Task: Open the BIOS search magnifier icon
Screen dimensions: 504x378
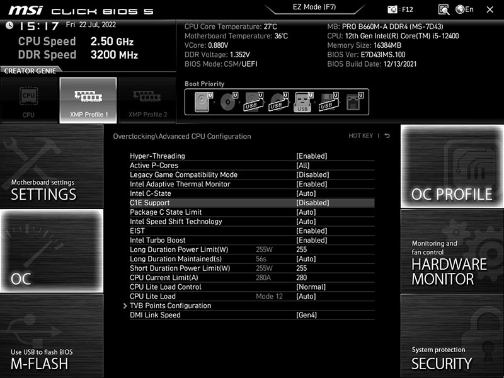Action: [x=444, y=9]
